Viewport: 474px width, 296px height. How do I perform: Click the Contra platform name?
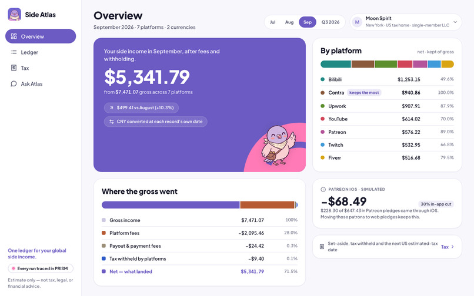(x=336, y=93)
